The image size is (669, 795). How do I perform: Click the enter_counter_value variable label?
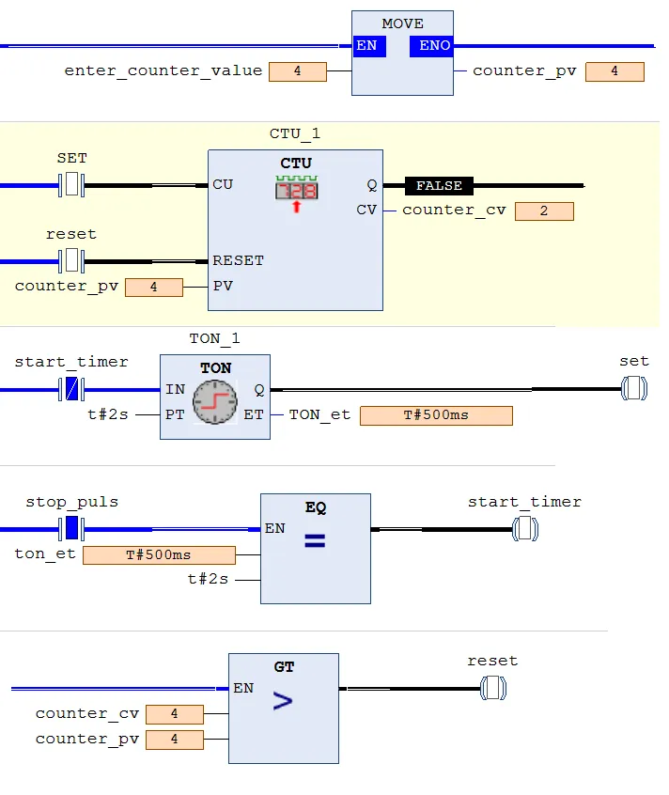[163, 71]
